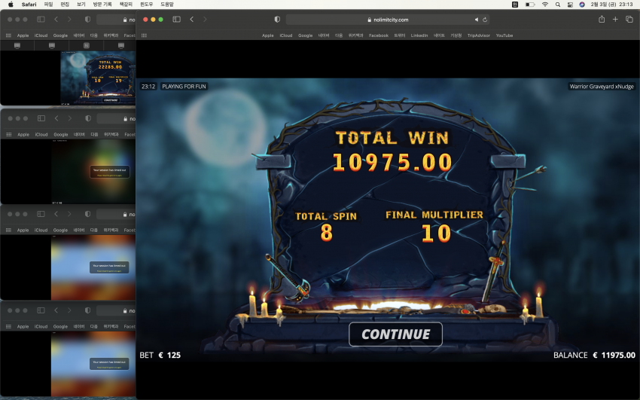The image size is (640, 400).
Task: Open the Facebook bookmark in favorites bar
Action: click(379, 35)
